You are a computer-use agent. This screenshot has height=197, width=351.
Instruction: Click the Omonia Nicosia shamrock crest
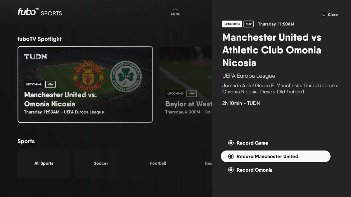coord(126,76)
